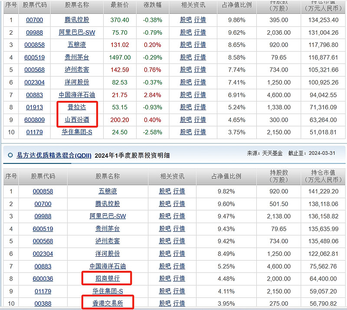The height and width of the screenshot is (310, 347).
Task: Click the 截止至：2024-03-31 date text
Action: (311, 153)
